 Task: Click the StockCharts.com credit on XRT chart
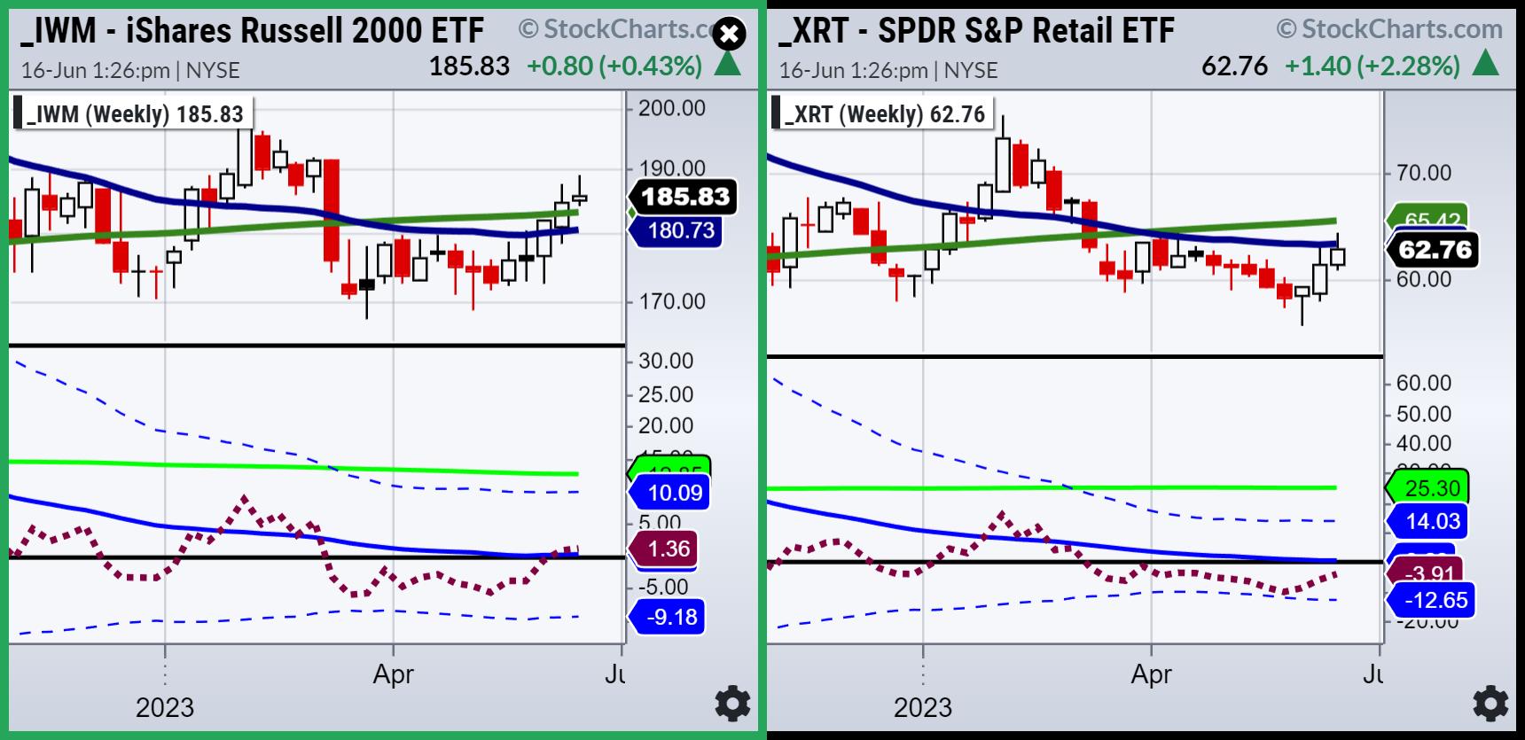coord(1390,29)
